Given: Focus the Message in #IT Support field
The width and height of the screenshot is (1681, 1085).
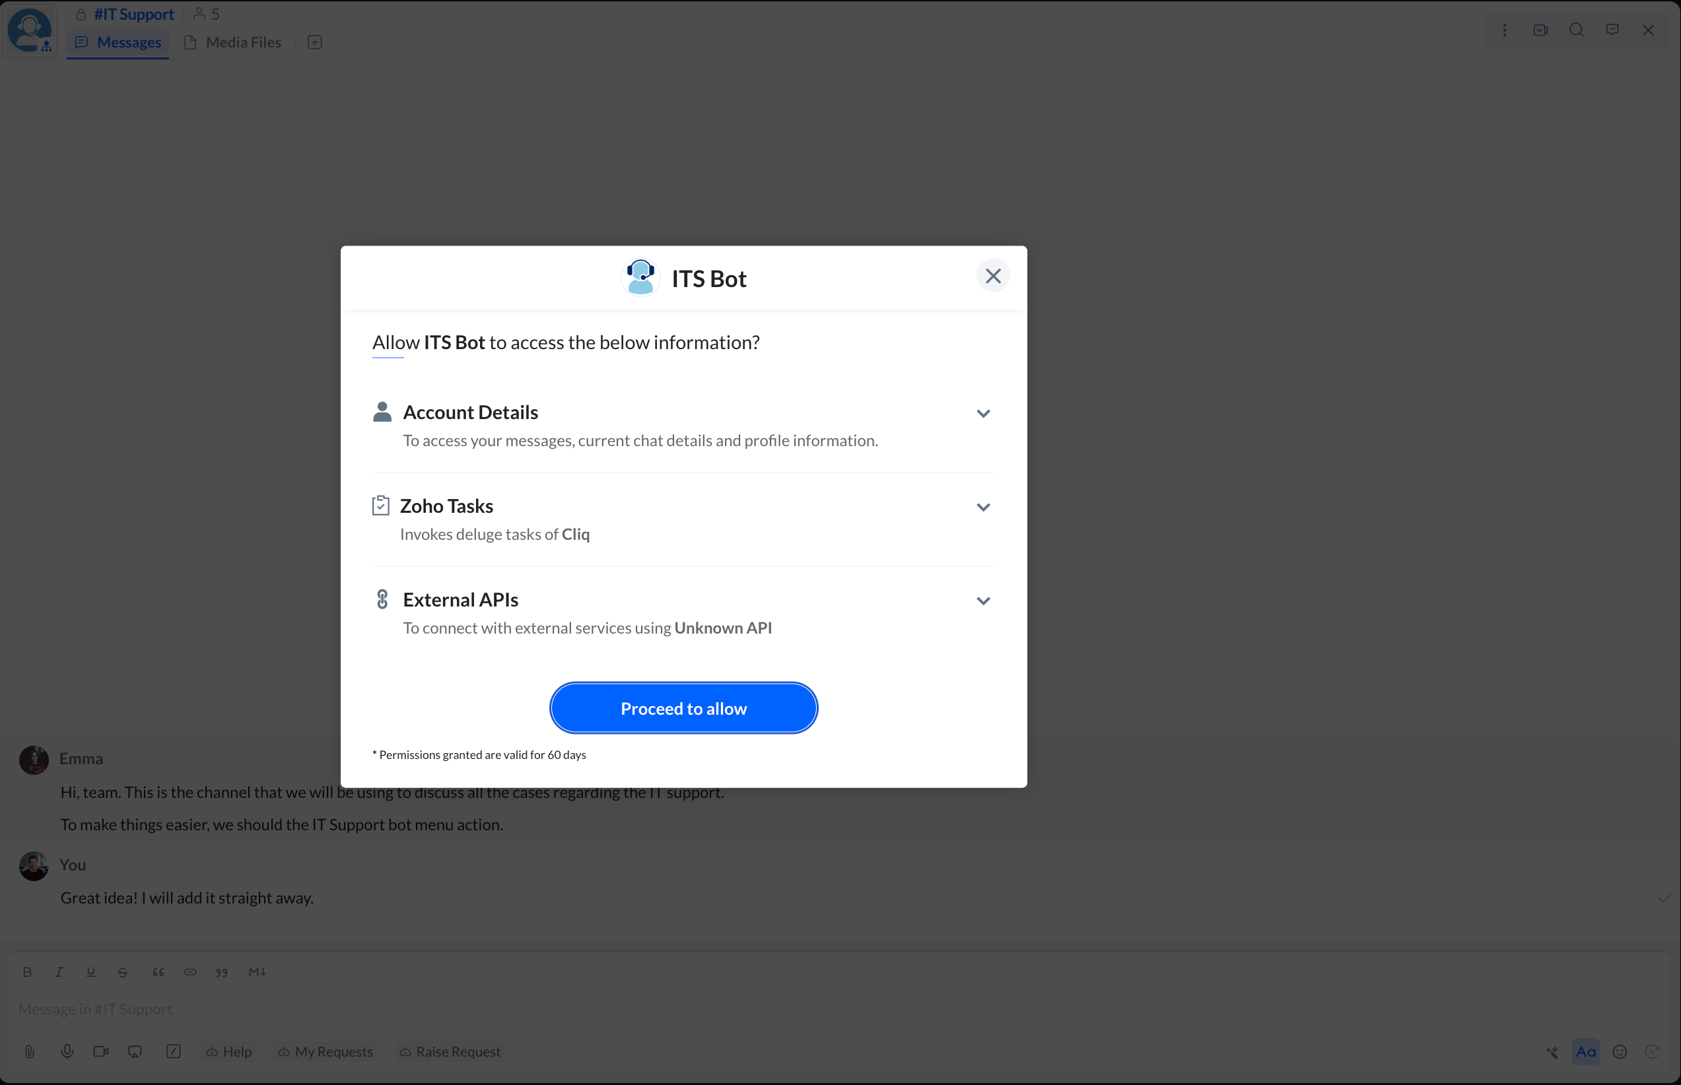Looking at the screenshot, I should coord(840,1009).
